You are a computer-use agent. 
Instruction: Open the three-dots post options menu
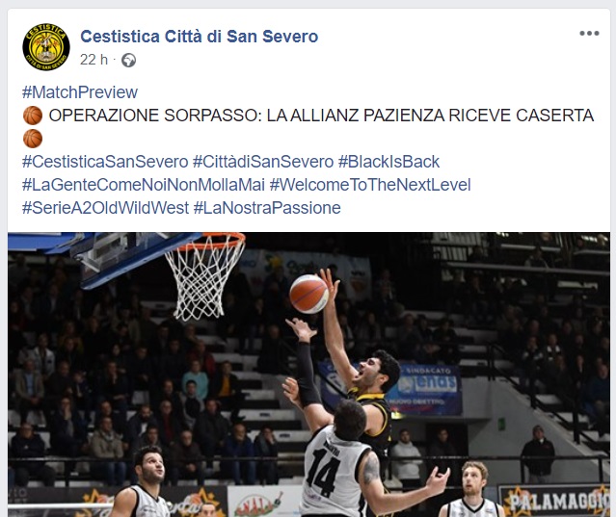click(x=589, y=34)
